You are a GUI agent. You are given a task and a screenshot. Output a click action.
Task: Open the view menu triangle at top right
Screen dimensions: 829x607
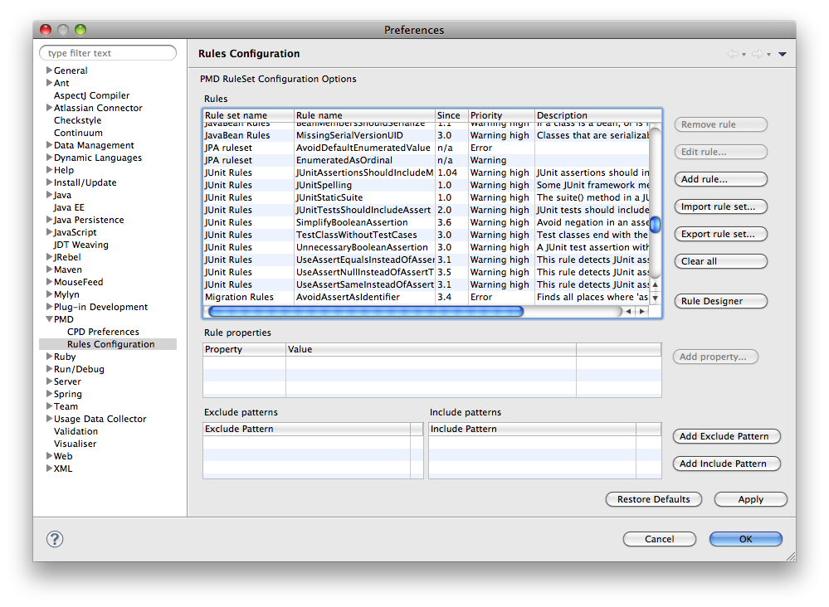pyautogui.click(x=781, y=53)
